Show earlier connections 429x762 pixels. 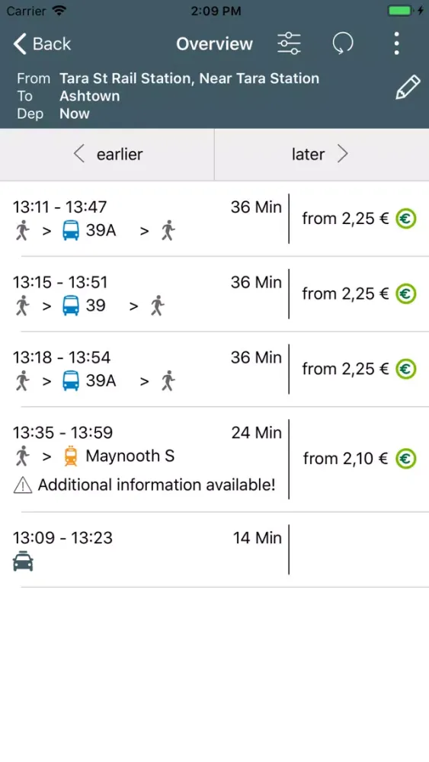pos(107,155)
